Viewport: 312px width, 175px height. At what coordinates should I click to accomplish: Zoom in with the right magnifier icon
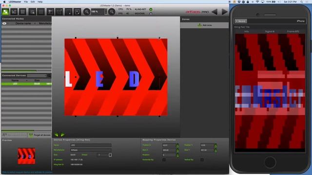(112, 12)
